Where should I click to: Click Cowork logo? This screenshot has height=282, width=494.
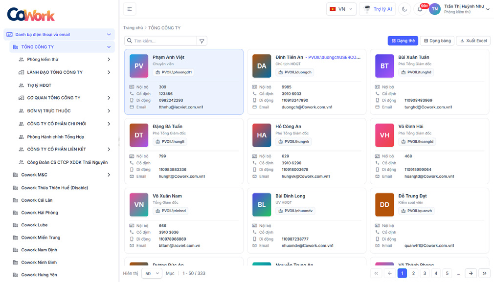pyautogui.click(x=31, y=15)
